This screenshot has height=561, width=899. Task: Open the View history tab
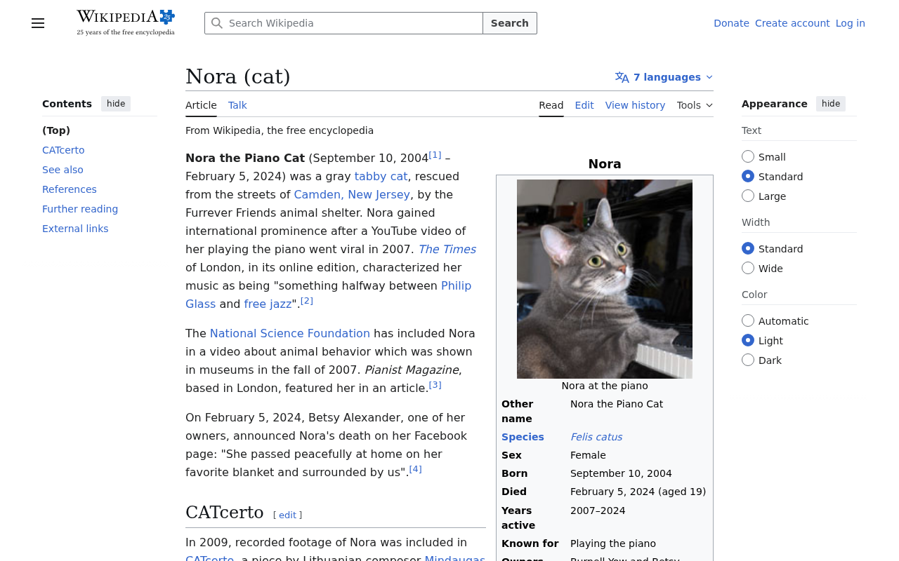tap(635, 105)
